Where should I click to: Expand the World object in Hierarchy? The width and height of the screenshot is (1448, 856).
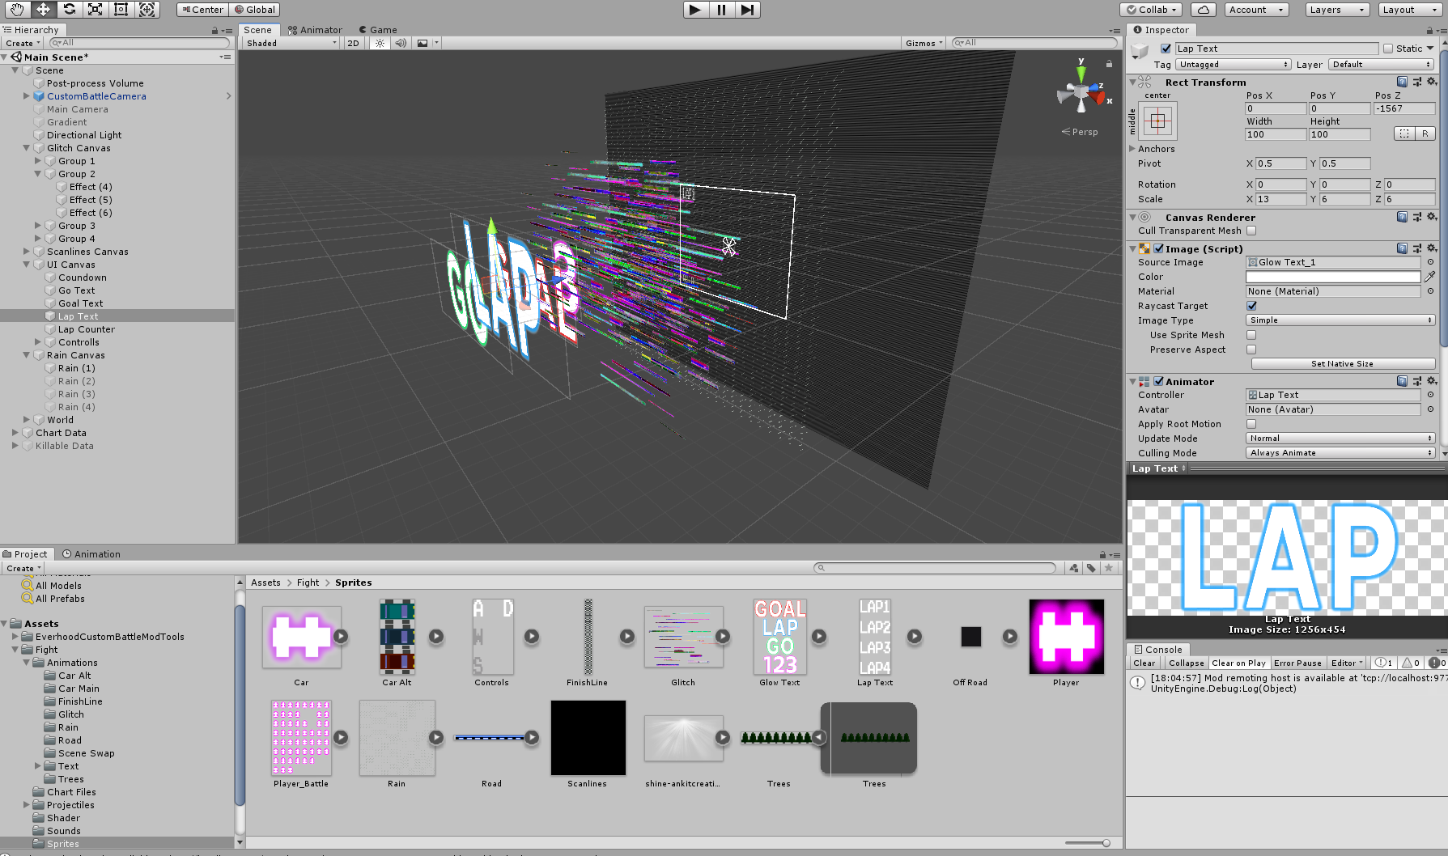27,420
